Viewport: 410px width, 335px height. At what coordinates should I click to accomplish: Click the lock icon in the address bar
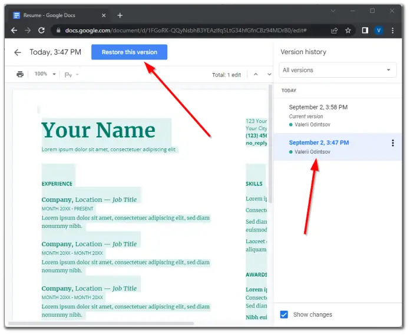pos(58,30)
